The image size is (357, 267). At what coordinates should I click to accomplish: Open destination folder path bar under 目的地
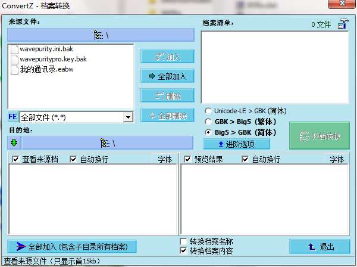coord(107,143)
